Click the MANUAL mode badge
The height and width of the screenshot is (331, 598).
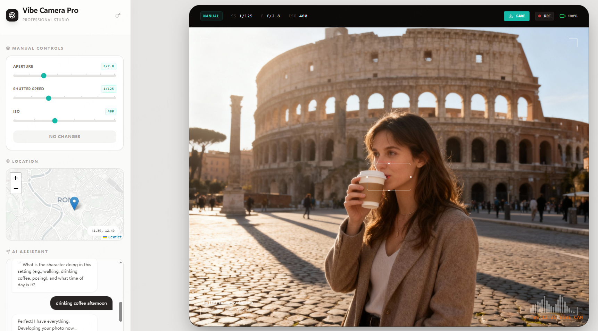click(211, 16)
